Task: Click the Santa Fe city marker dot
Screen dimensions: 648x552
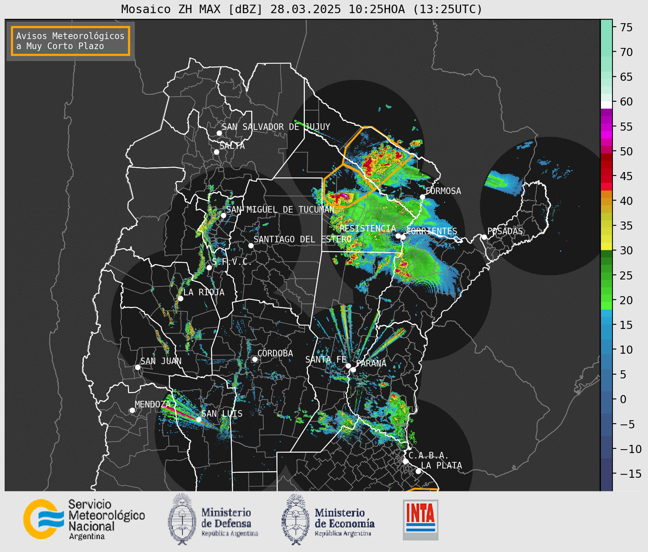Action: pyautogui.click(x=348, y=366)
